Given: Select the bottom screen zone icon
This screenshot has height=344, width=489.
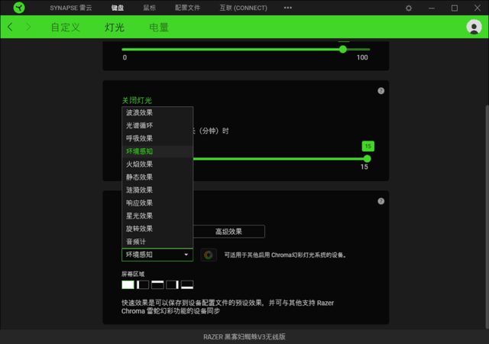Looking at the screenshot, I should point(187,284).
